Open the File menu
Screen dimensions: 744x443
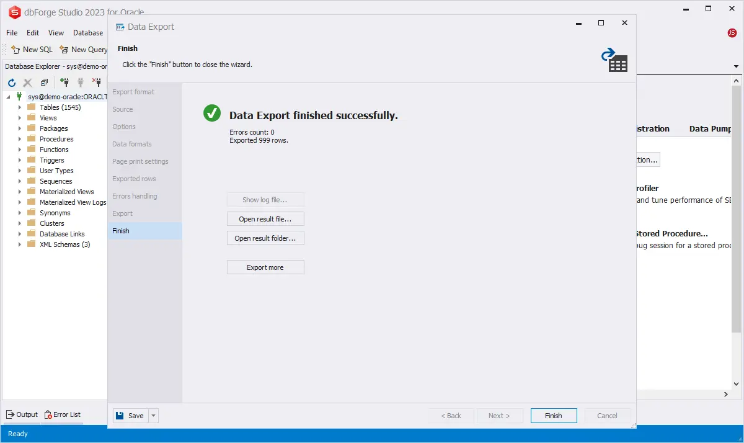tap(12, 33)
